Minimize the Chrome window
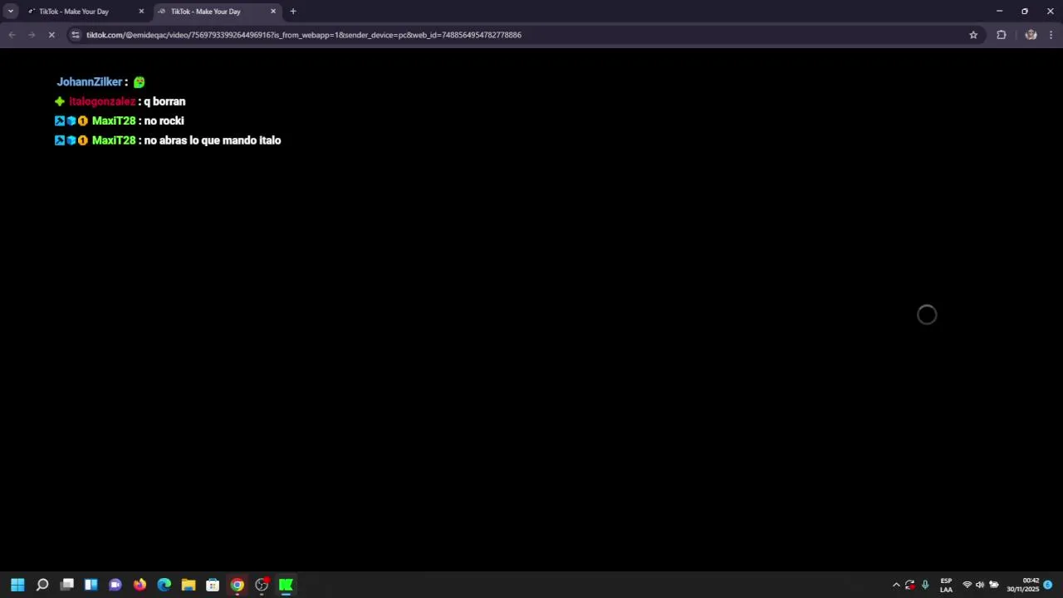This screenshot has width=1063, height=598. tap(999, 12)
